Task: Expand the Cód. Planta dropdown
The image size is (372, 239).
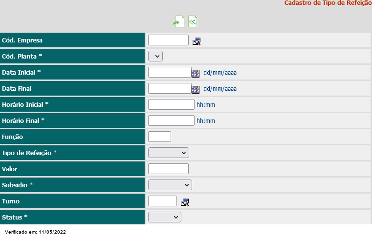Action: pyautogui.click(x=155, y=56)
